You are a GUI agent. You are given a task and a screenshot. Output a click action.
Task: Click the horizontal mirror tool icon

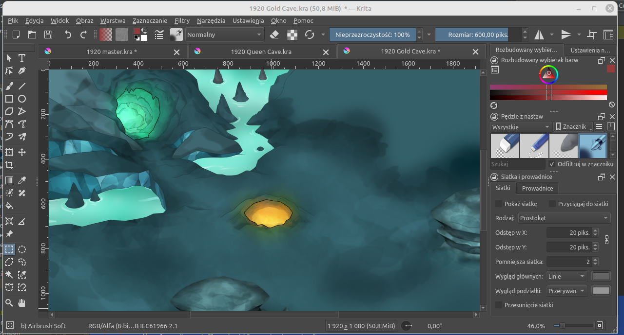click(x=539, y=35)
